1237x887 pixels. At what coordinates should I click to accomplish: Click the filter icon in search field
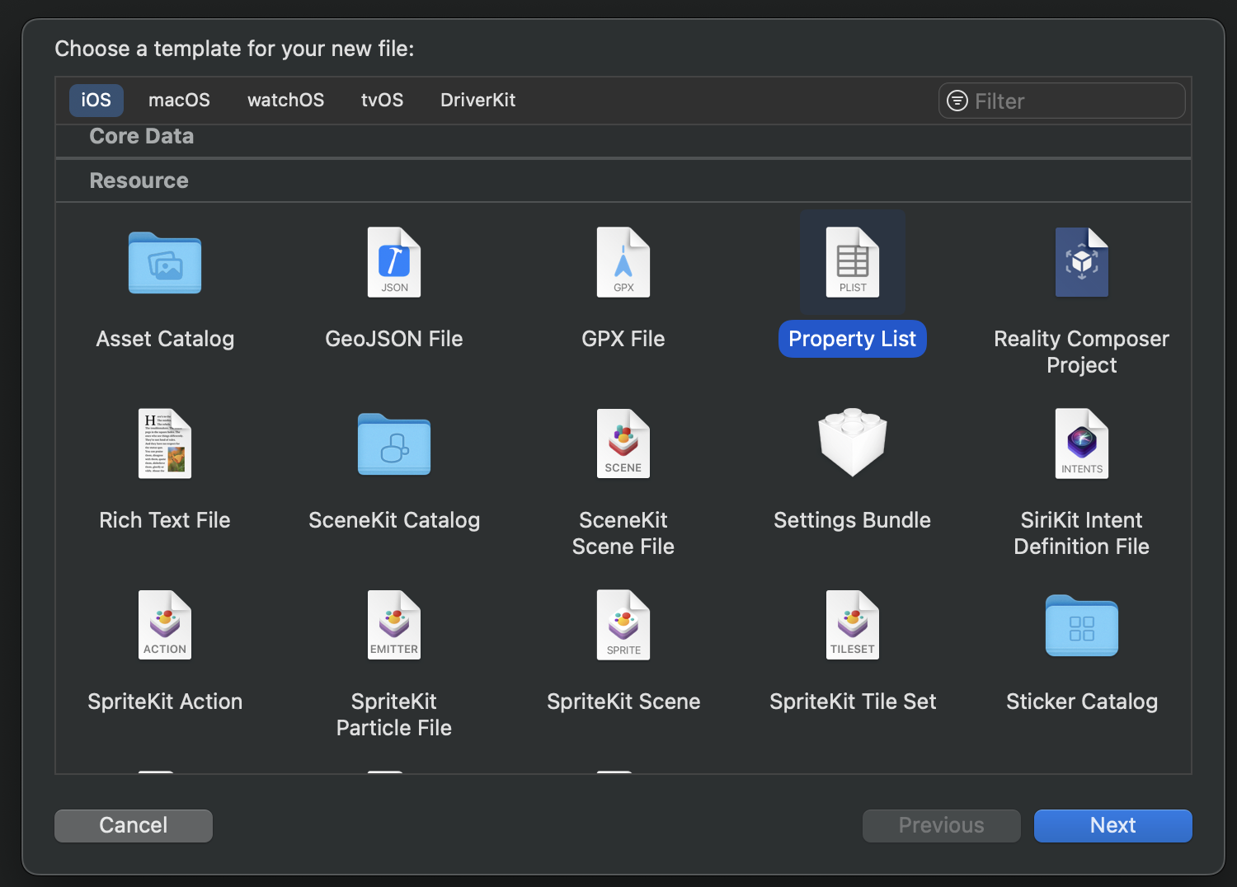(x=957, y=101)
